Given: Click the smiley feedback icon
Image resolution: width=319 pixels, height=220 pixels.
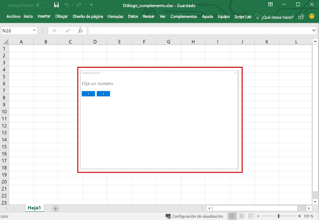Looking at the screenshot, I should (312, 16).
